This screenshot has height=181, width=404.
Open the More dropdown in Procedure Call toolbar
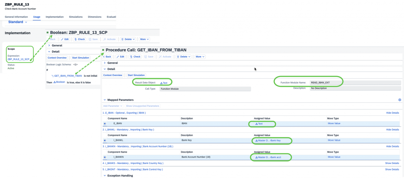coord(200,57)
